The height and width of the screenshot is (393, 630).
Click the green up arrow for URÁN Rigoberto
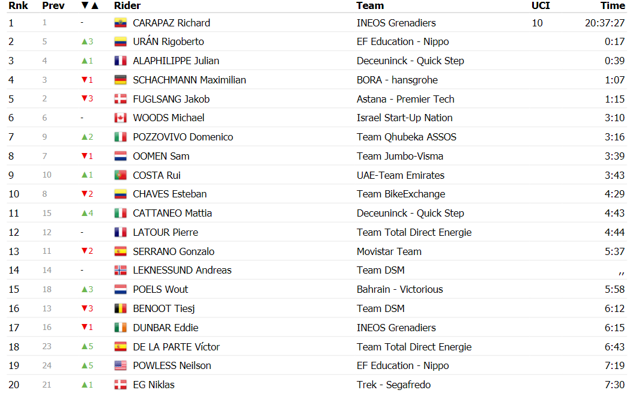pyautogui.click(x=84, y=42)
